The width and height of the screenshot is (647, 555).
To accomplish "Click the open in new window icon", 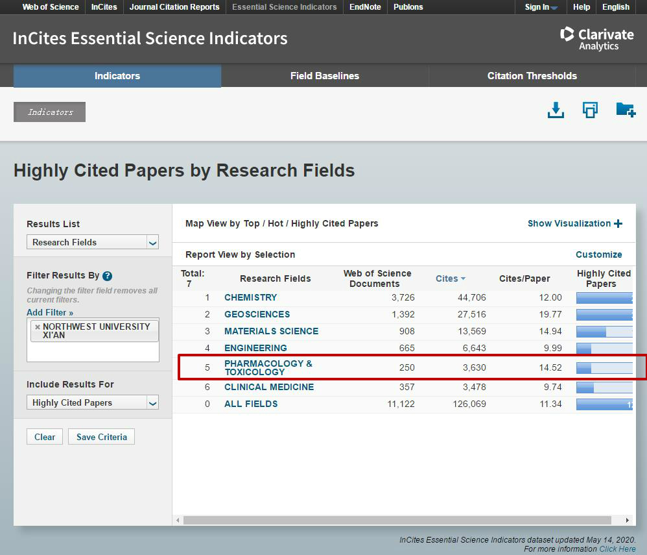I will pos(590,110).
